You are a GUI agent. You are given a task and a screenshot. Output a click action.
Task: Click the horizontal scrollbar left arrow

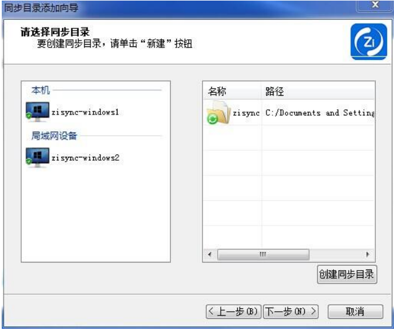(x=210, y=254)
